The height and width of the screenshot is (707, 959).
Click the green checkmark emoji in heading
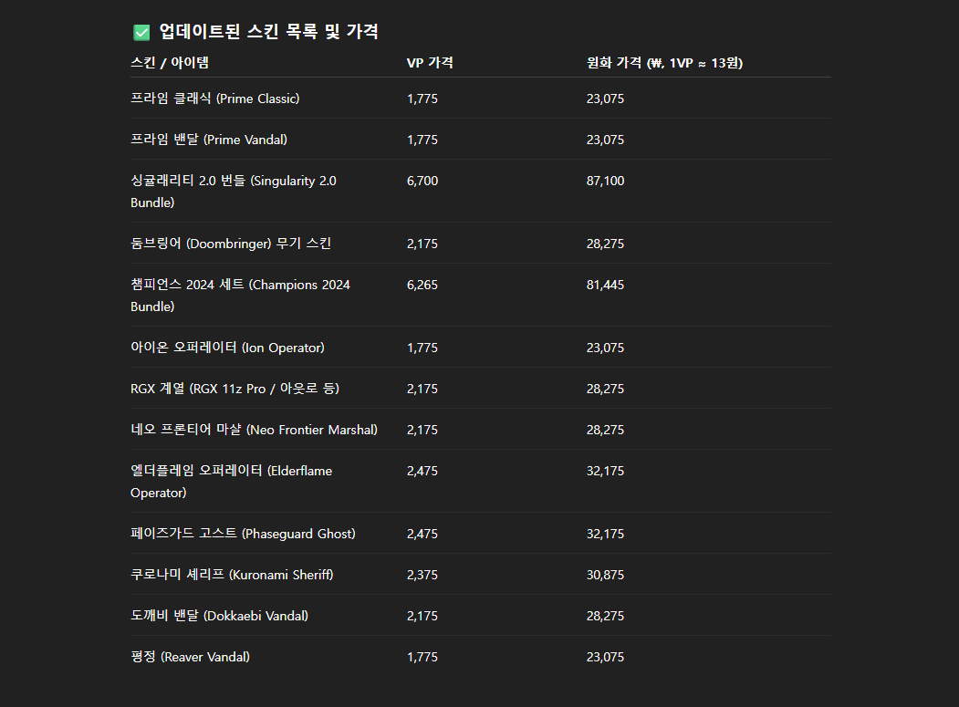pyautogui.click(x=141, y=33)
